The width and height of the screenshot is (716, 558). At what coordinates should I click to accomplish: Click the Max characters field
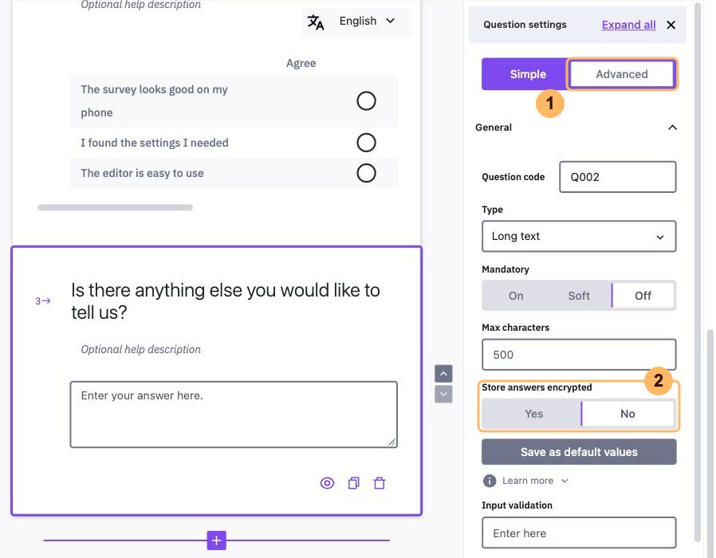(579, 355)
